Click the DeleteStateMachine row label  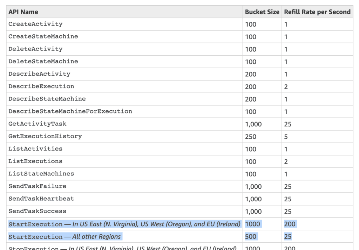click(43, 62)
